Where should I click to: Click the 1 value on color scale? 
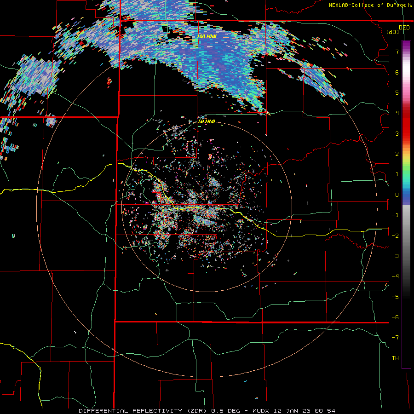pyautogui.click(x=397, y=174)
